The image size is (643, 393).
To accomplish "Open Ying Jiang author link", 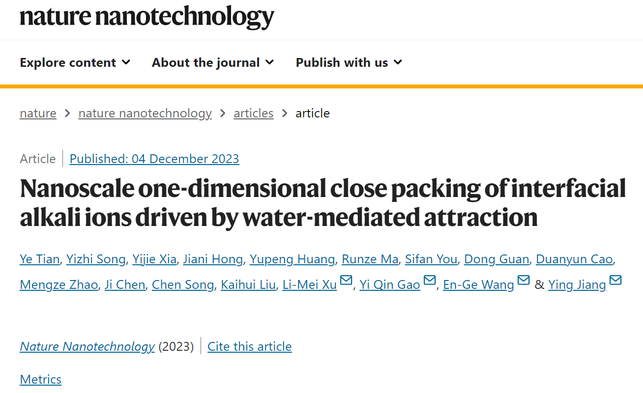I will pyautogui.click(x=577, y=284).
